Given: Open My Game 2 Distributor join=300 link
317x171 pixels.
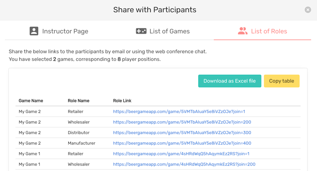Looking at the screenshot, I should 182,133.
